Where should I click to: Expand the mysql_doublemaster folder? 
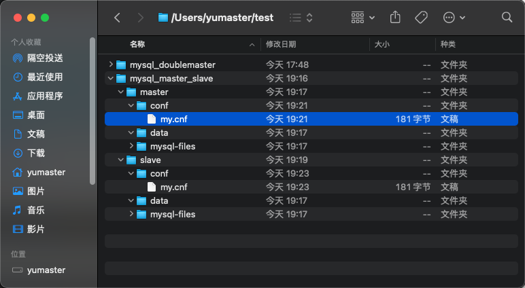[x=111, y=65]
